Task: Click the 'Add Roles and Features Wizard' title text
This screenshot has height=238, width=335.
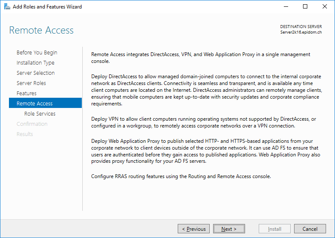Action: pos(47,7)
